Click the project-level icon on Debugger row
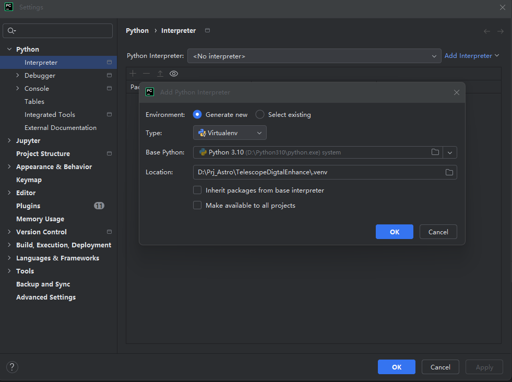Screen dimensions: 512x382 point(110,75)
